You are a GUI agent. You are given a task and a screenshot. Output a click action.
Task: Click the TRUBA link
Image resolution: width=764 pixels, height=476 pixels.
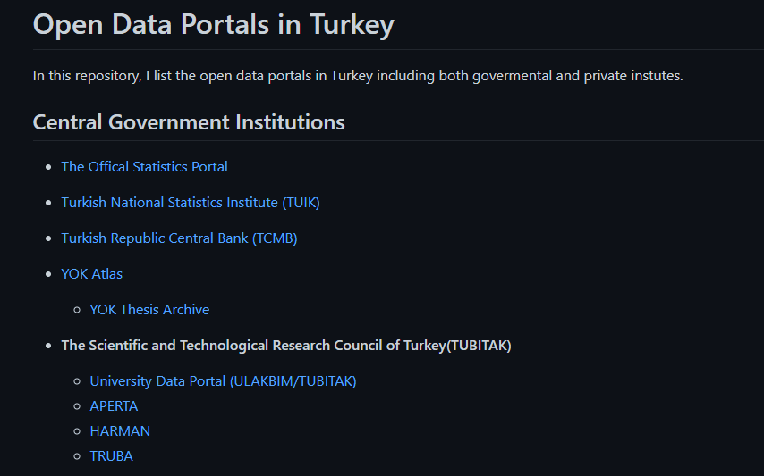[112, 456]
